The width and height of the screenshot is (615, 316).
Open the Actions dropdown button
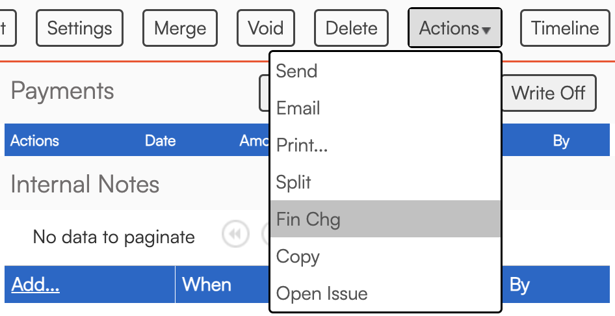454,28
